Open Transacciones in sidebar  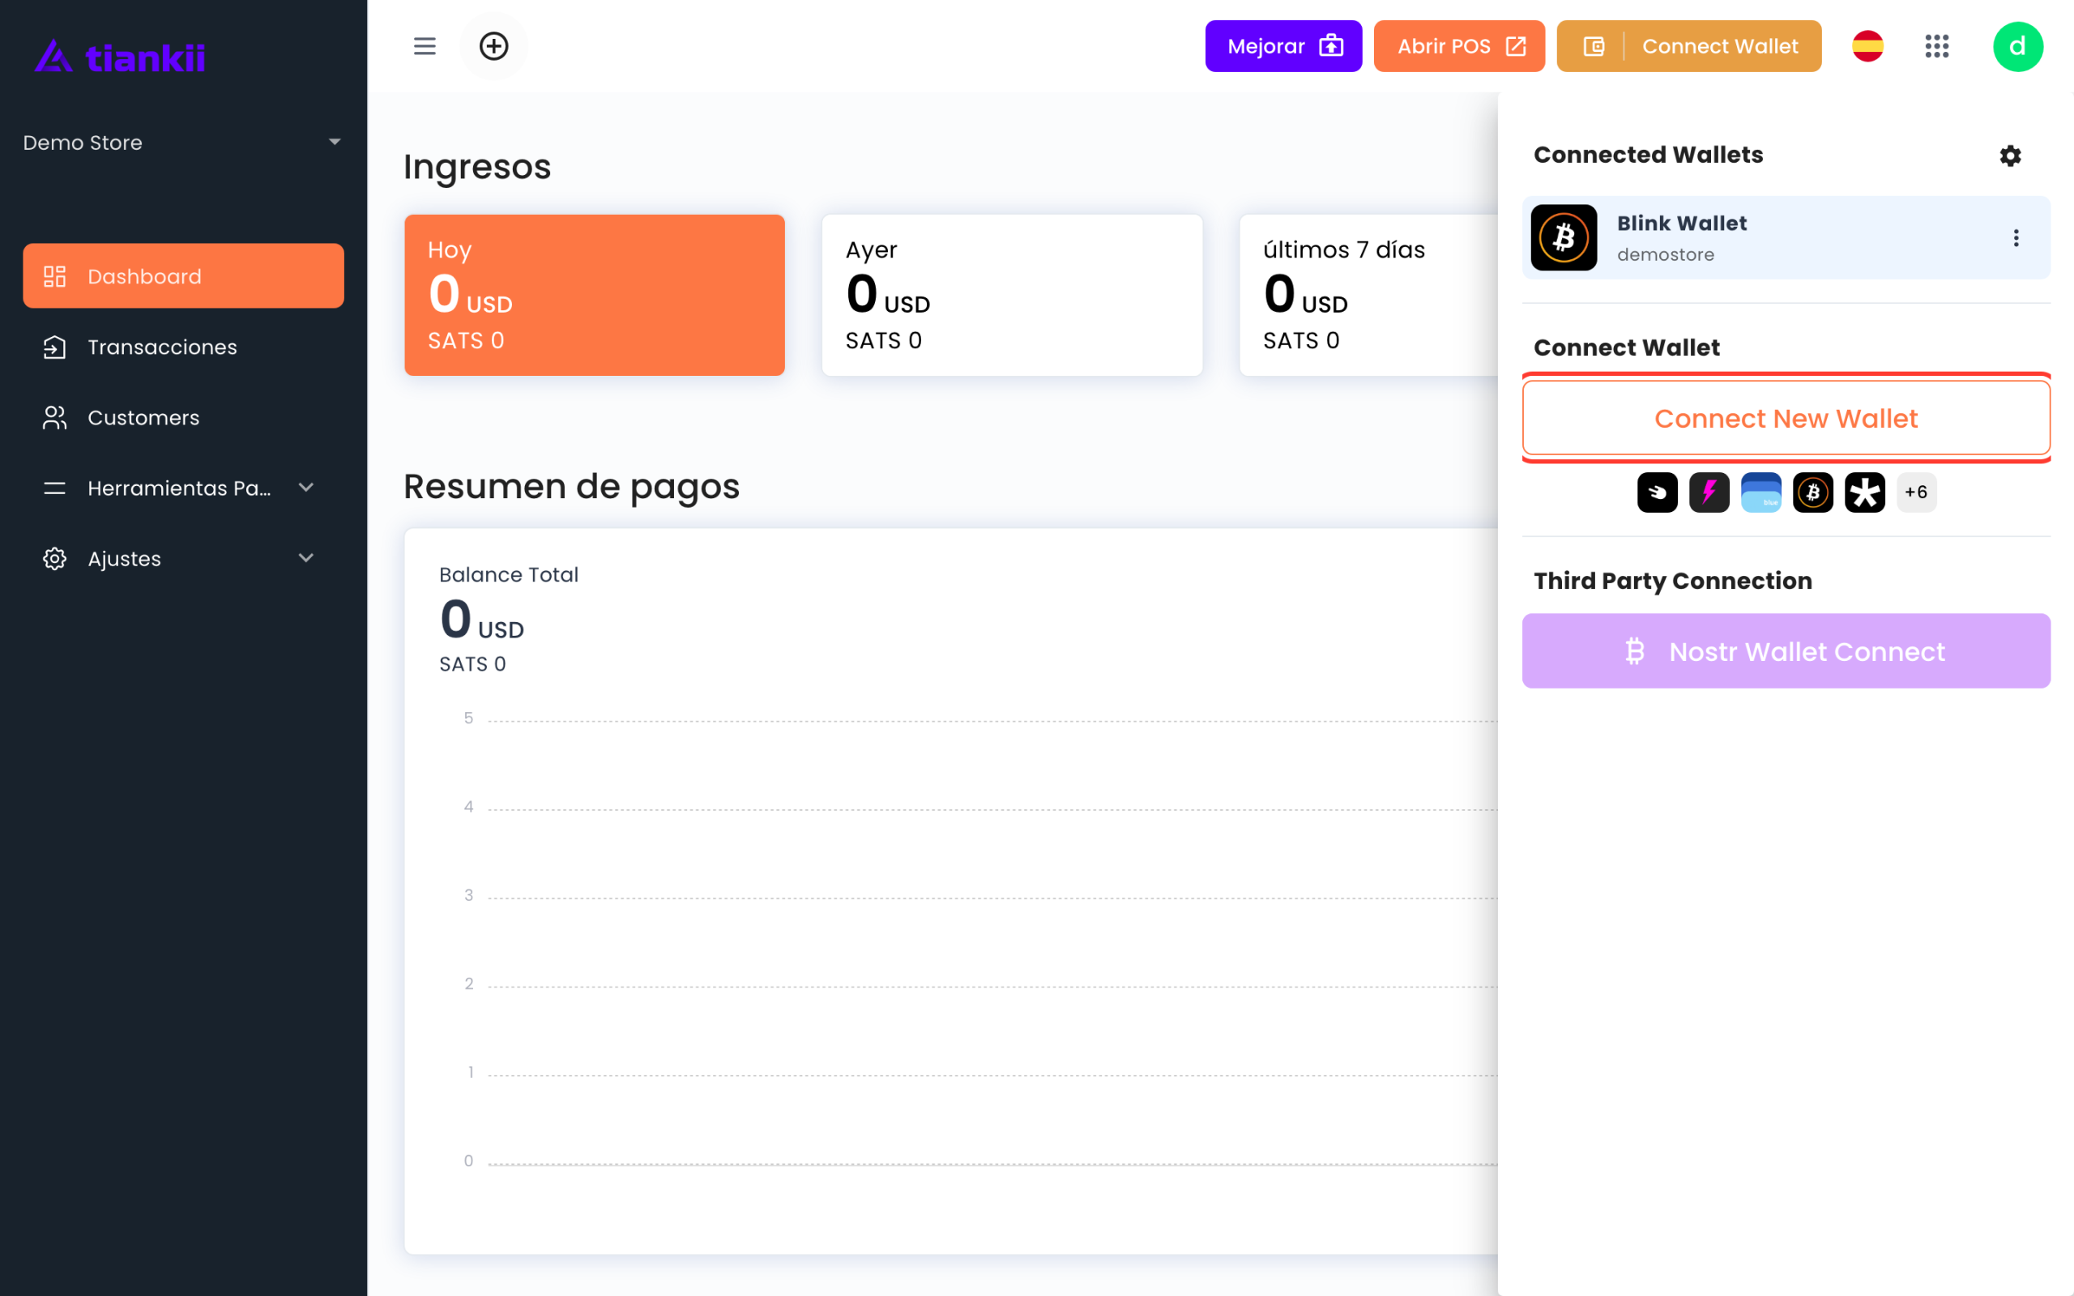[182, 347]
